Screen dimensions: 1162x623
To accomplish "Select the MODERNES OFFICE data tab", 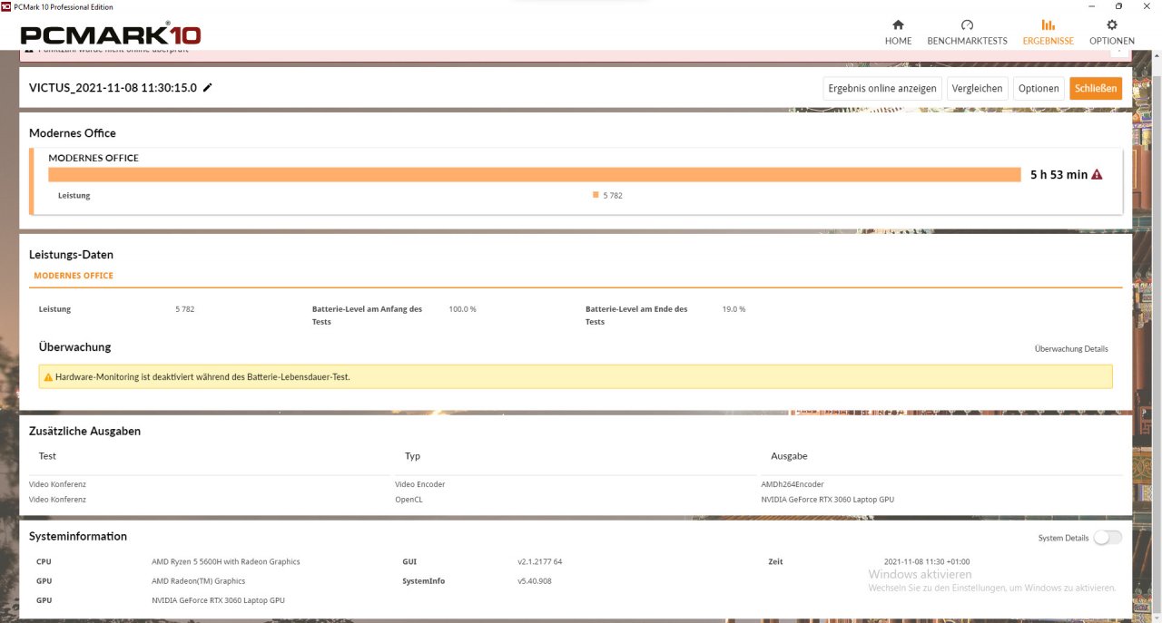I will [x=74, y=276].
